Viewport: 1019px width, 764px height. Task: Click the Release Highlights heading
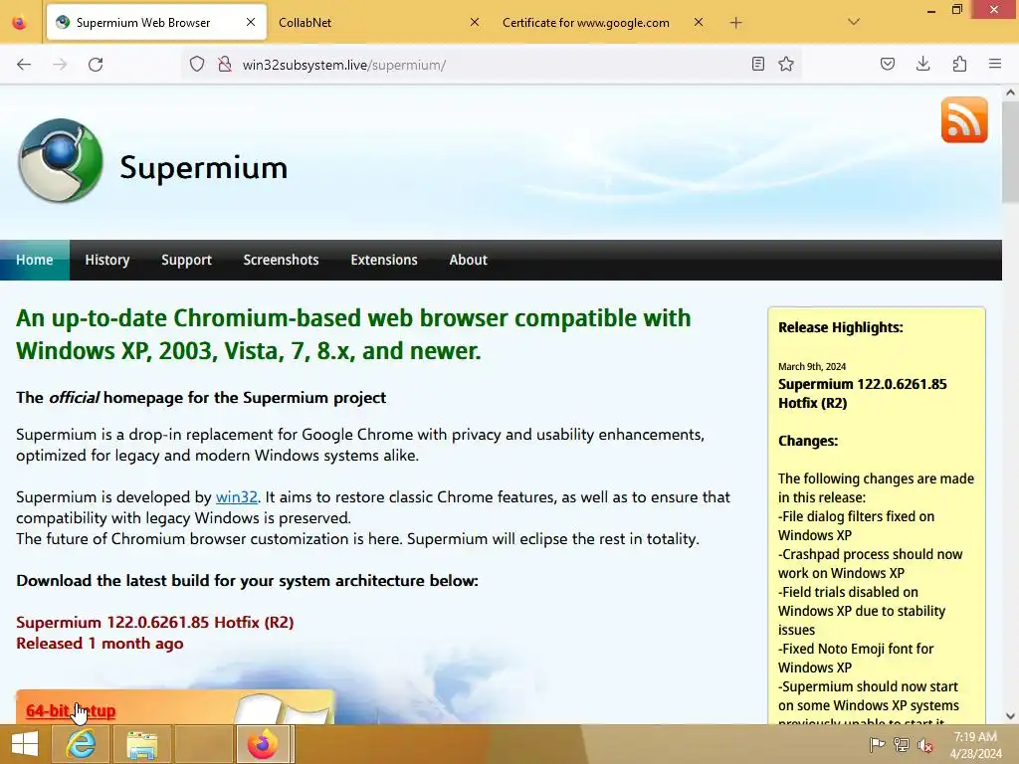(840, 327)
